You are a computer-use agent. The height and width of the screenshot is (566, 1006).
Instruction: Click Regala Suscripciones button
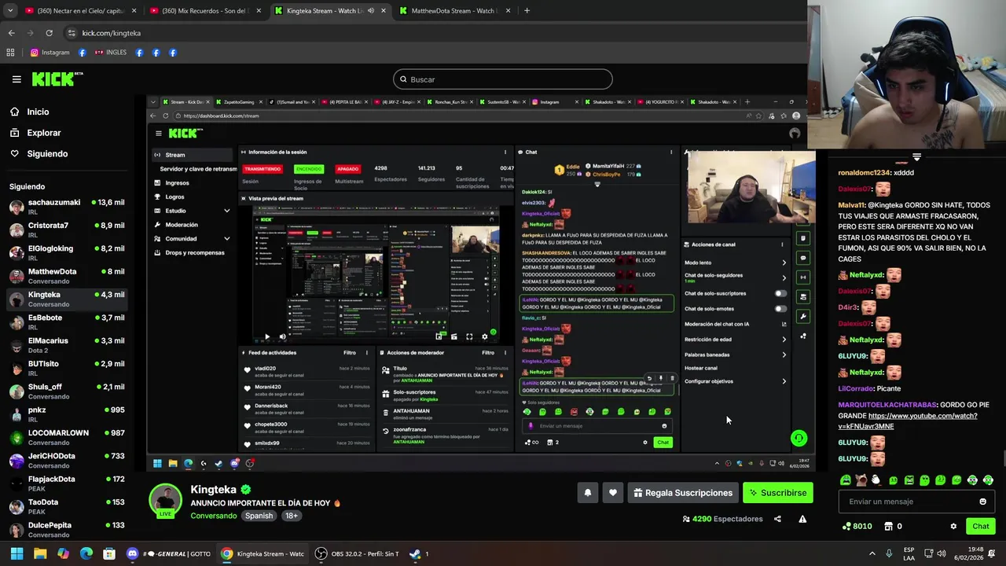click(683, 493)
